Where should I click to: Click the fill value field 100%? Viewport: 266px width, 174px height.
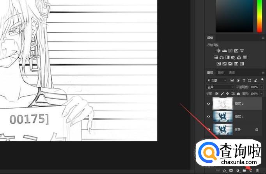click(254, 93)
